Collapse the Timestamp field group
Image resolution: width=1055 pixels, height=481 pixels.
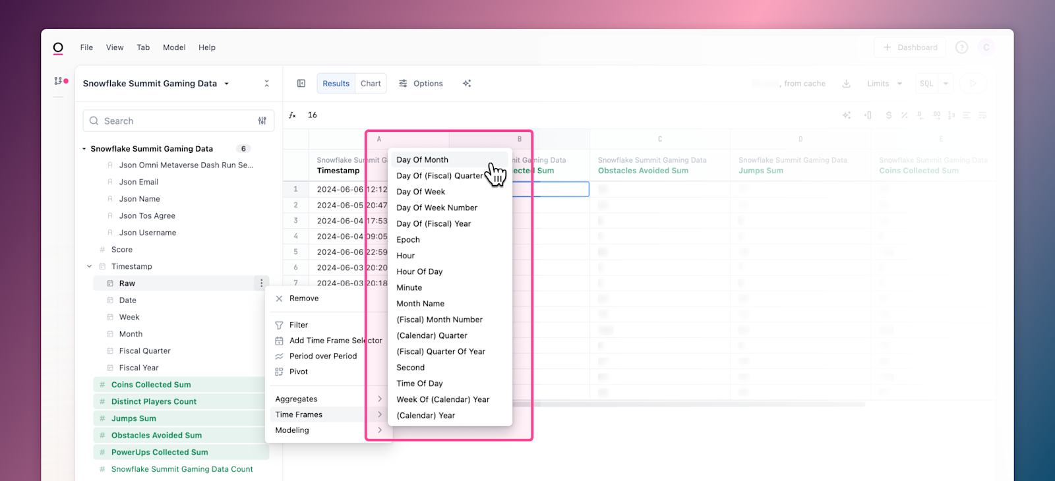(x=90, y=266)
